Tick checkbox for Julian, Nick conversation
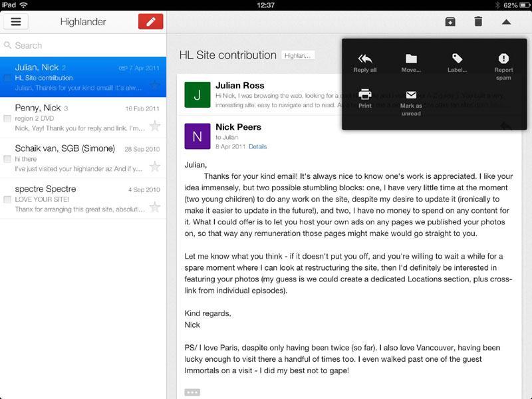Image resolution: width=532 pixels, height=399 pixels. [x=7, y=78]
